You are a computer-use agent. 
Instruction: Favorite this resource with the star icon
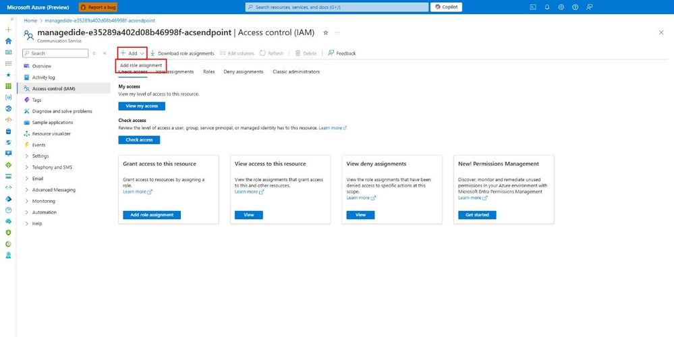pyautogui.click(x=325, y=32)
